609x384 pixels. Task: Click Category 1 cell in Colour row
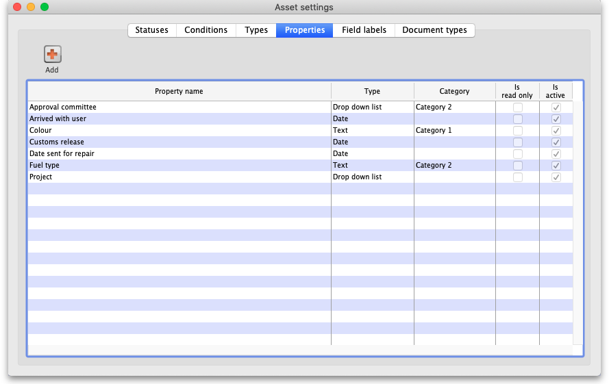[x=434, y=131]
